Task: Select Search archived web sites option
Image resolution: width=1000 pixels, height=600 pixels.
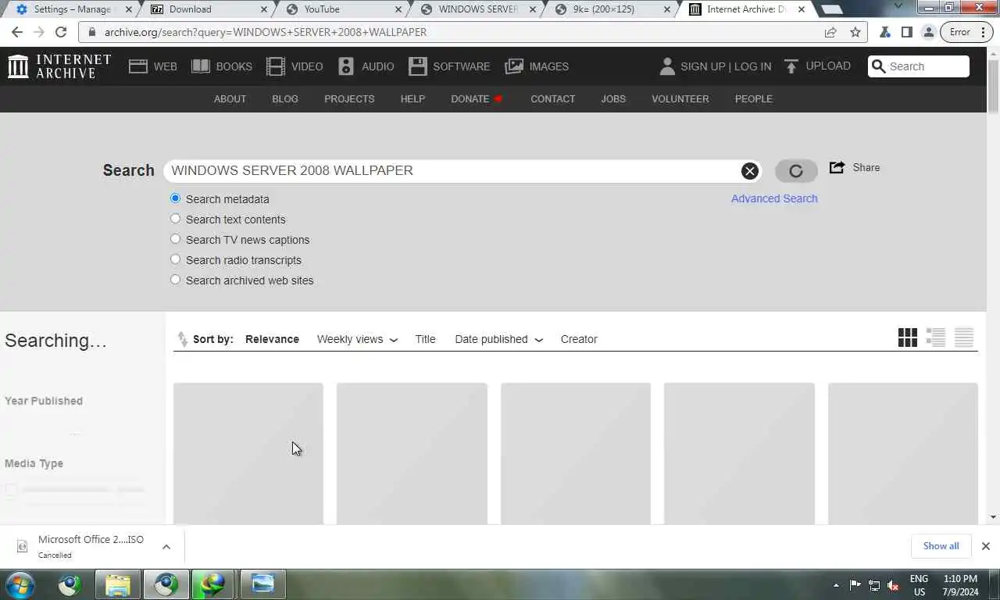Action: [x=175, y=280]
